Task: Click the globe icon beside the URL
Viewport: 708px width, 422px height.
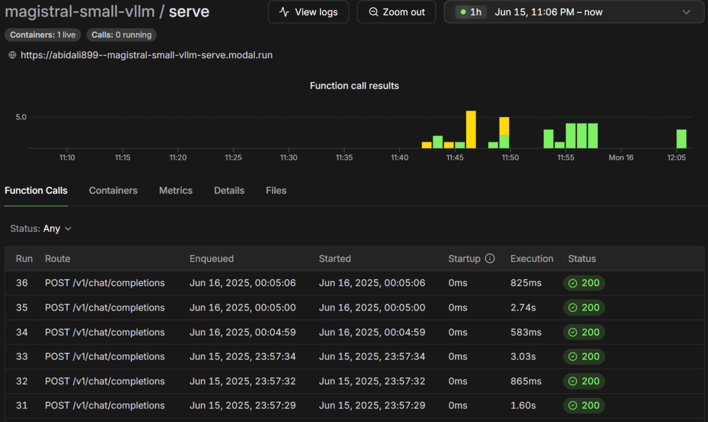Action: pyautogui.click(x=12, y=55)
